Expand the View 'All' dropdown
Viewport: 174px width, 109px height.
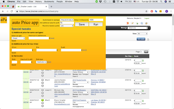point(142,34)
